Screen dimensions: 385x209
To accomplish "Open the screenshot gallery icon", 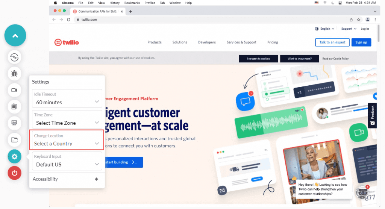I will pos(14,106).
